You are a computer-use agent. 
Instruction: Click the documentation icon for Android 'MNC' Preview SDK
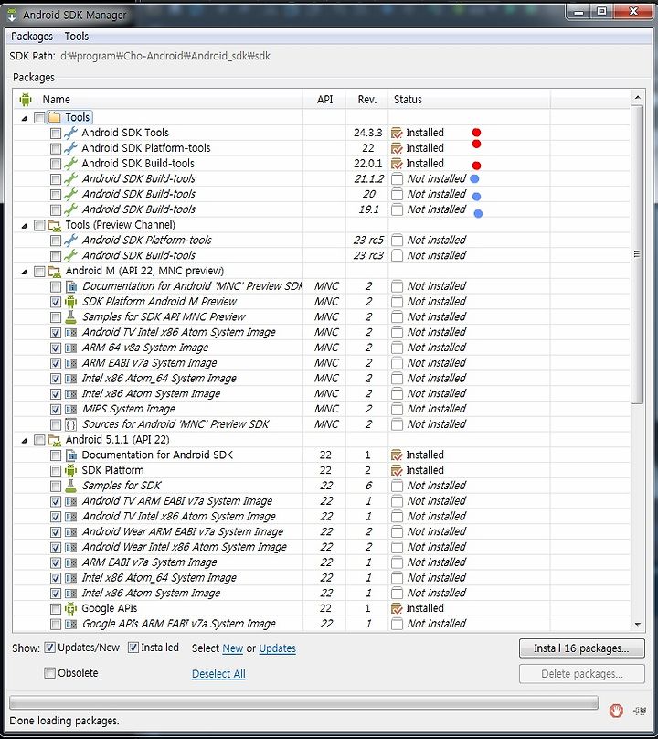(x=70, y=286)
